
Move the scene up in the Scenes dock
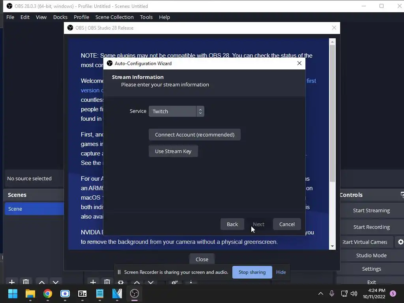pyautogui.click(x=42, y=282)
